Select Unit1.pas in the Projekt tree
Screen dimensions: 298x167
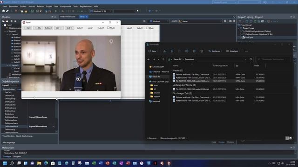(249, 38)
